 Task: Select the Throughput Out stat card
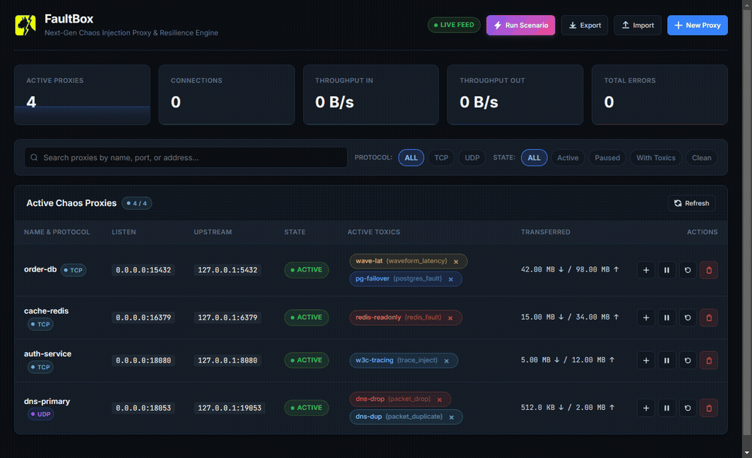tap(515, 95)
